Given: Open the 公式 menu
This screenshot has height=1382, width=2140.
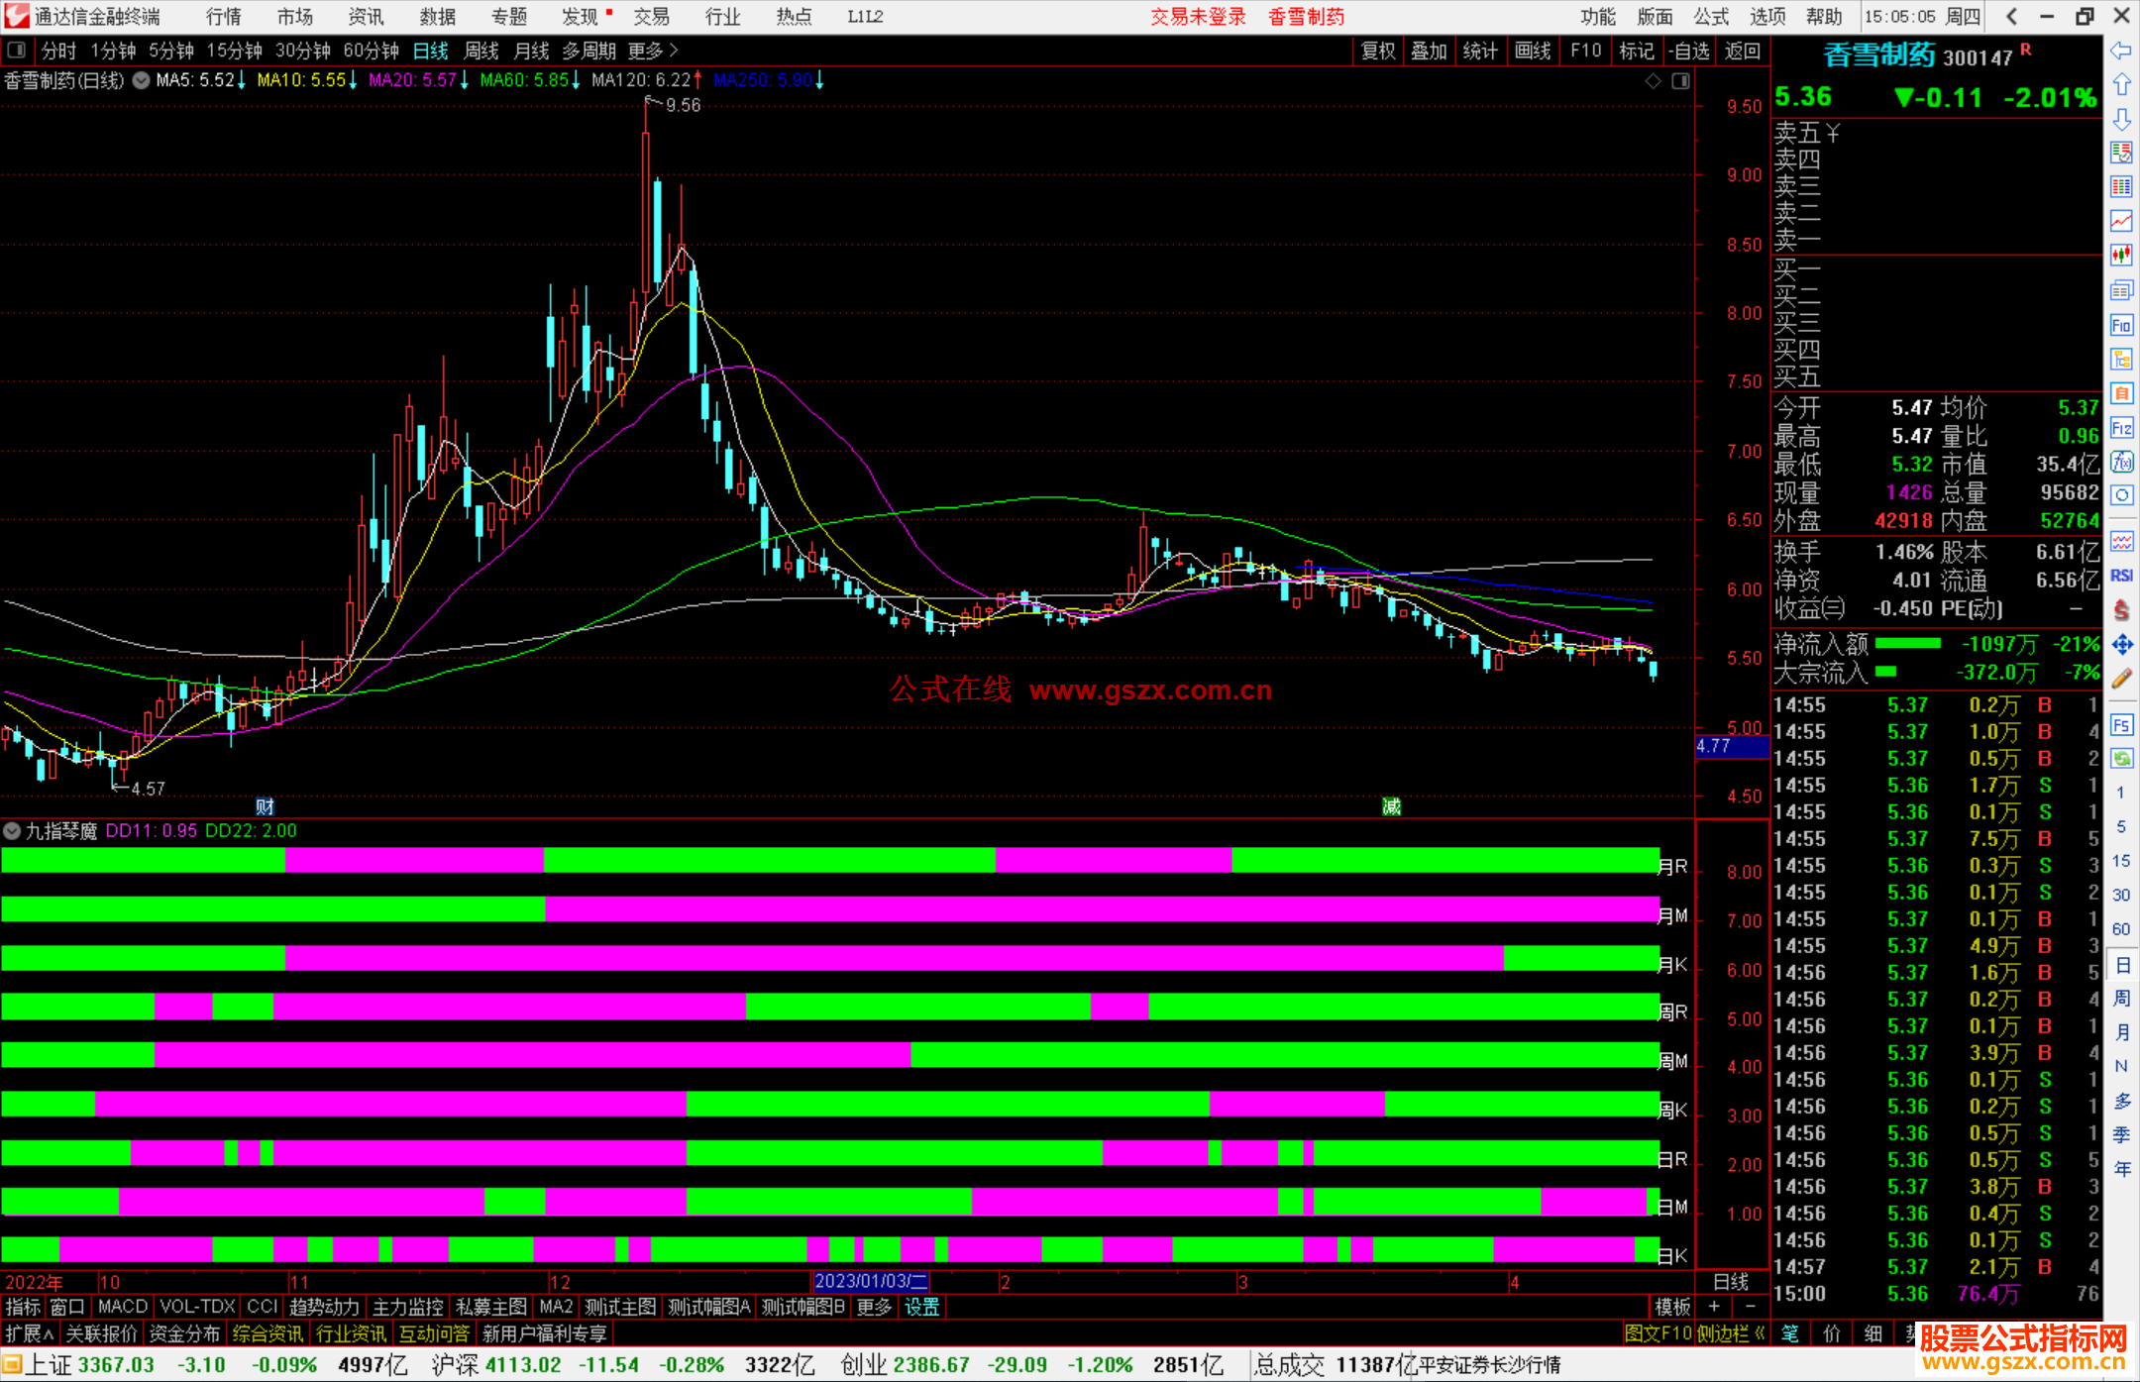Looking at the screenshot, I should click(1711, 17).
